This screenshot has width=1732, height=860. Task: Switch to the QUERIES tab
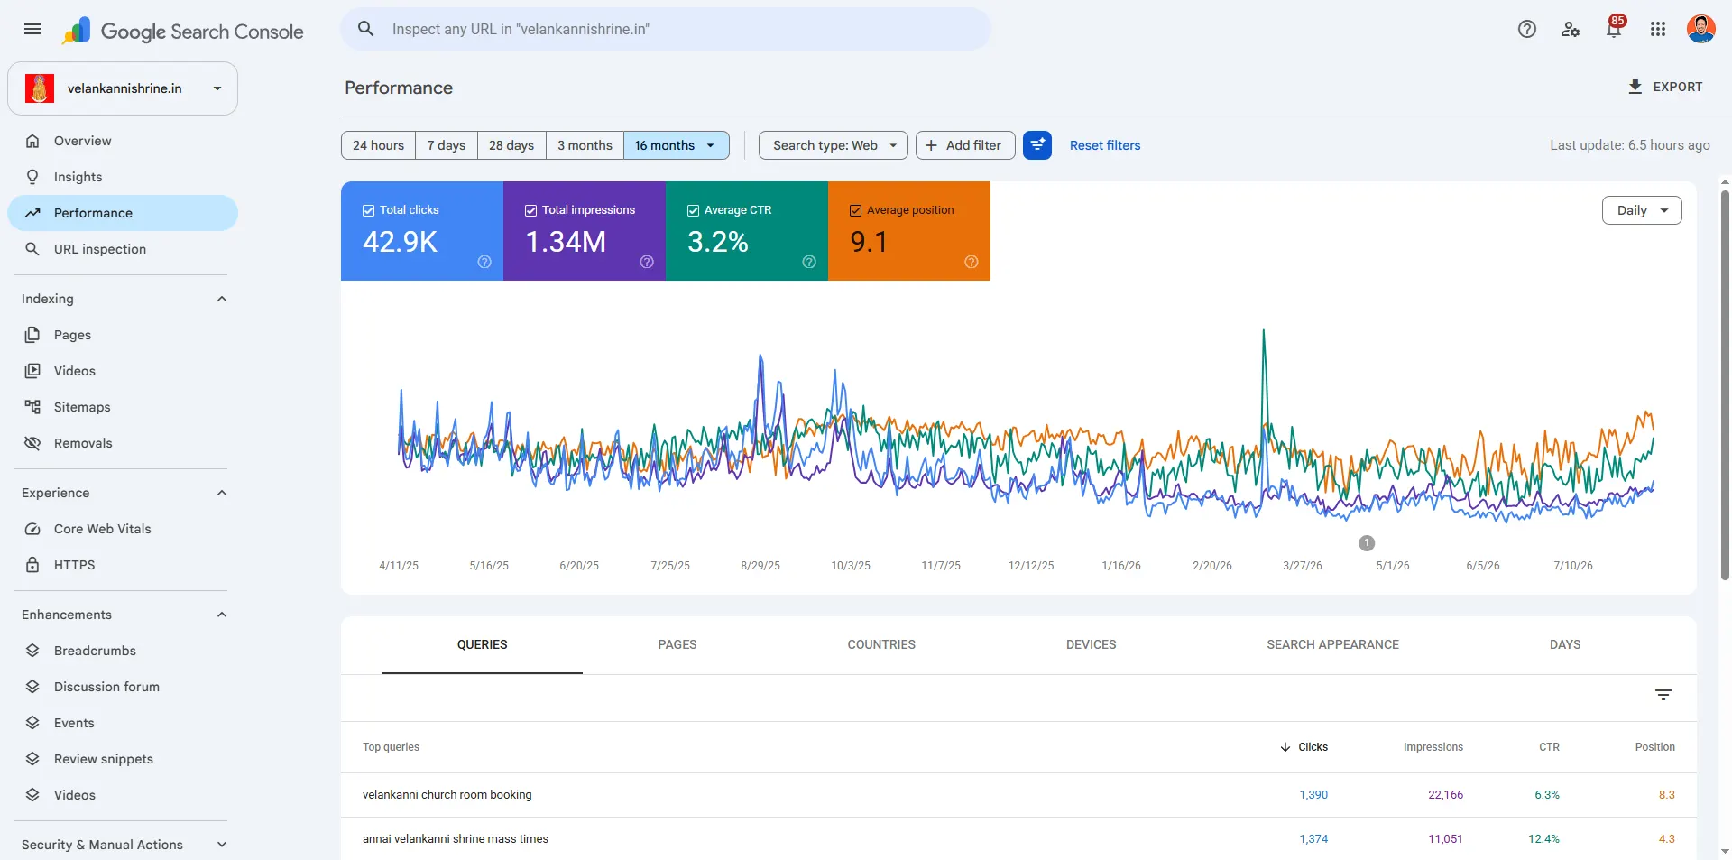[x=482, y=644]
